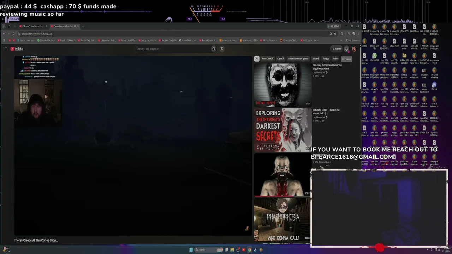Select the 'For you' filter chip

326,59
